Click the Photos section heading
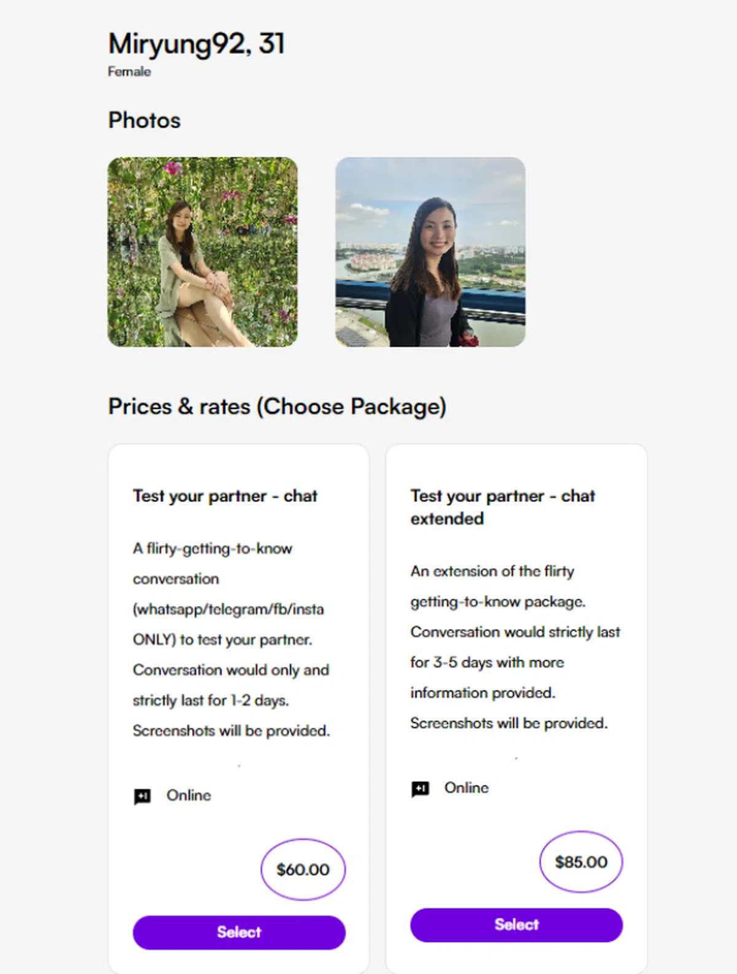737x974 pixels. point(144,120)
